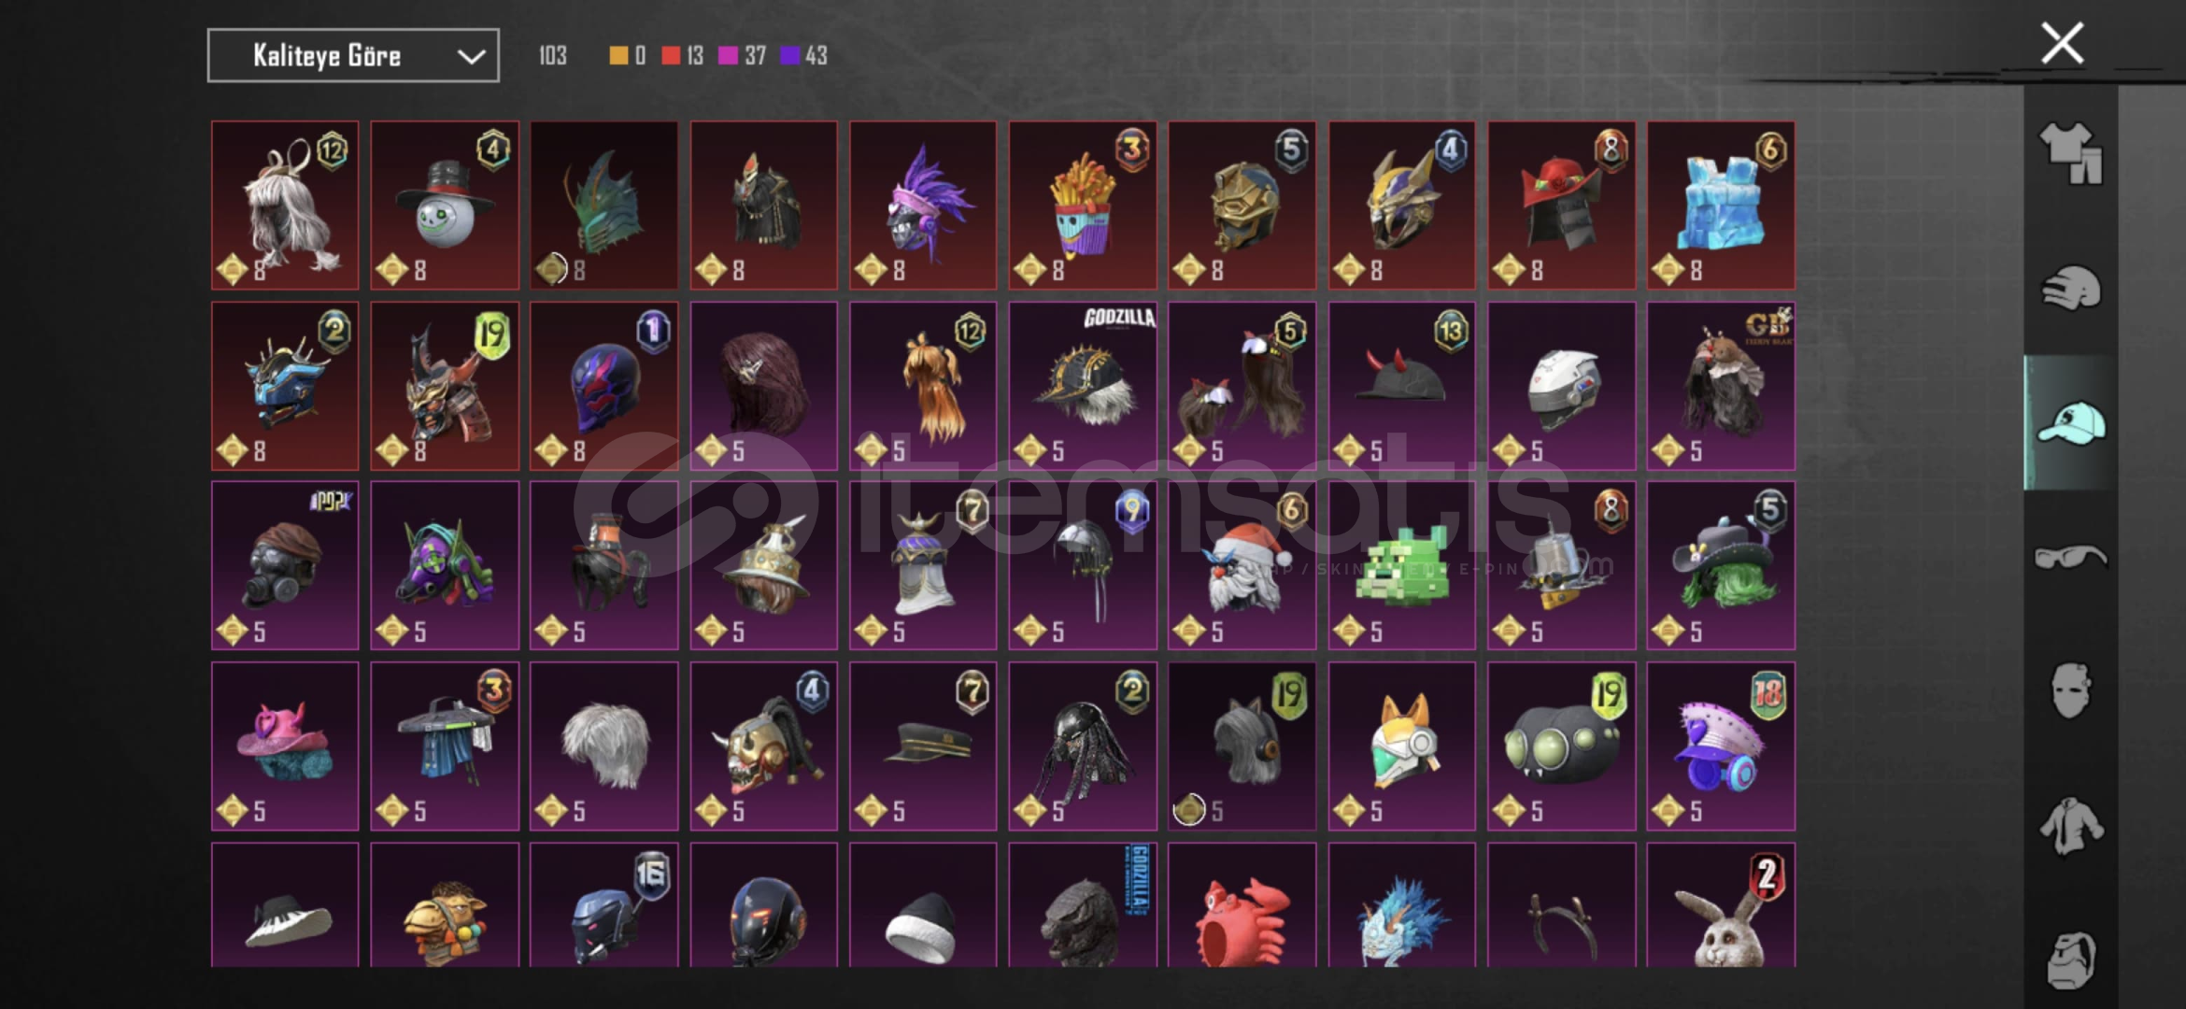
Task: Choose the red crab hat item
Action: coord(1242,905)
